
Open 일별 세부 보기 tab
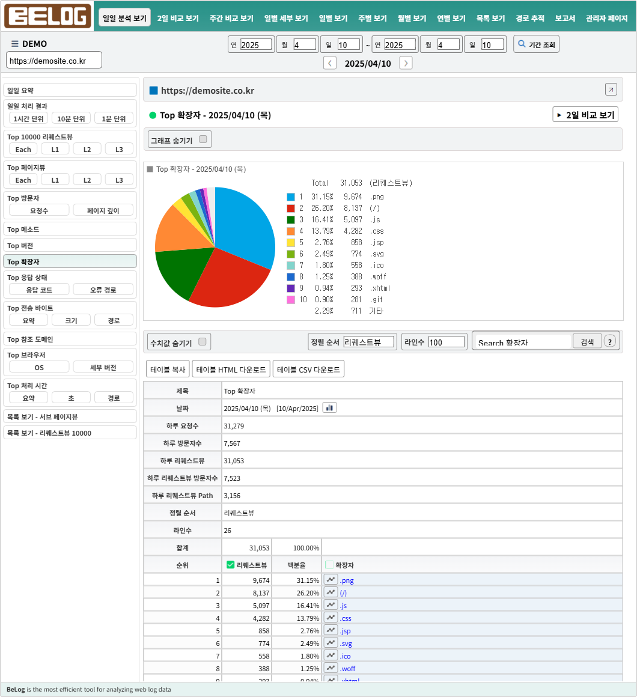click(x=286, y=18)
